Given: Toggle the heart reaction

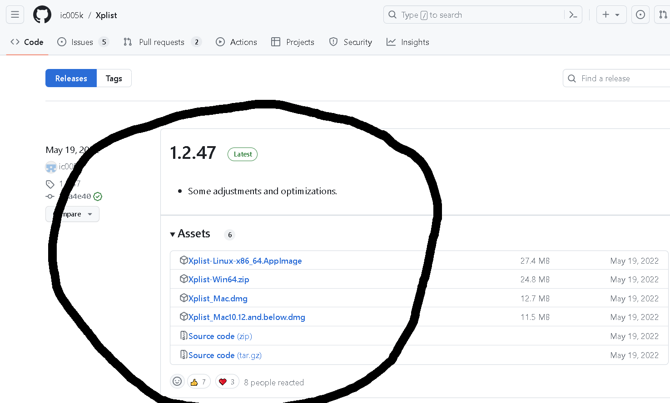Looking at the screenshot, I should (x=227, y=382).
